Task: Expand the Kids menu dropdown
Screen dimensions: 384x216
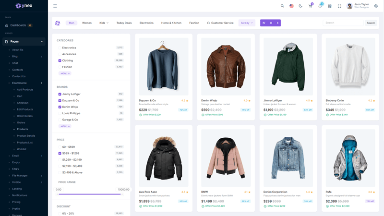Action: (x=104, y=23)
